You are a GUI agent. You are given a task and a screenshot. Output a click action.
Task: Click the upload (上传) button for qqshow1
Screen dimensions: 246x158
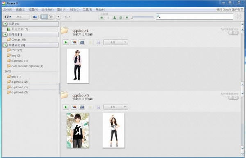tap(113, 42)
